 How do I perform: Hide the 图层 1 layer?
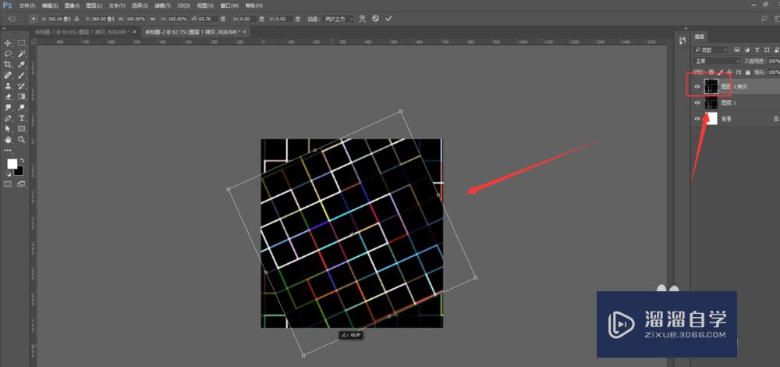coord(697,102)
